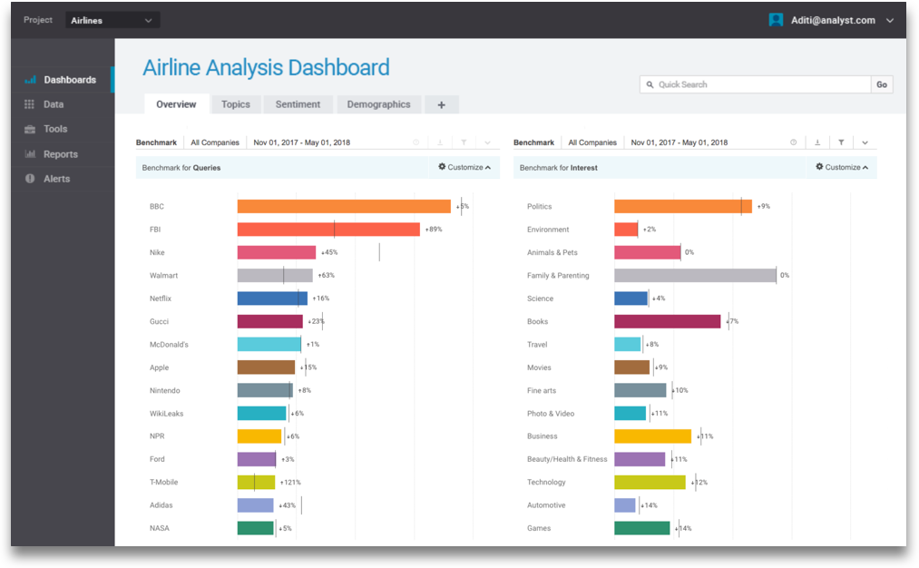Open Reports via its bar chart icon

30,154
